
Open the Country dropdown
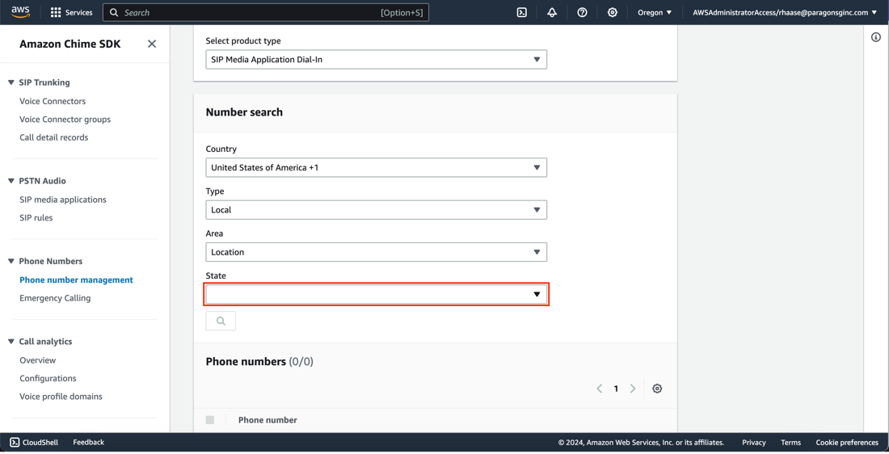376,167
